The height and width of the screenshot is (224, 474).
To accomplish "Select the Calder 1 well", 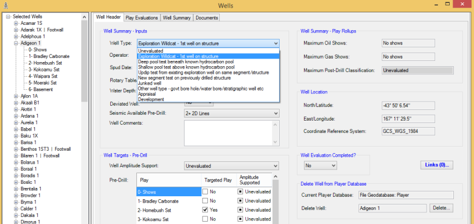I will pyautogui.click(x=28, y=209).
